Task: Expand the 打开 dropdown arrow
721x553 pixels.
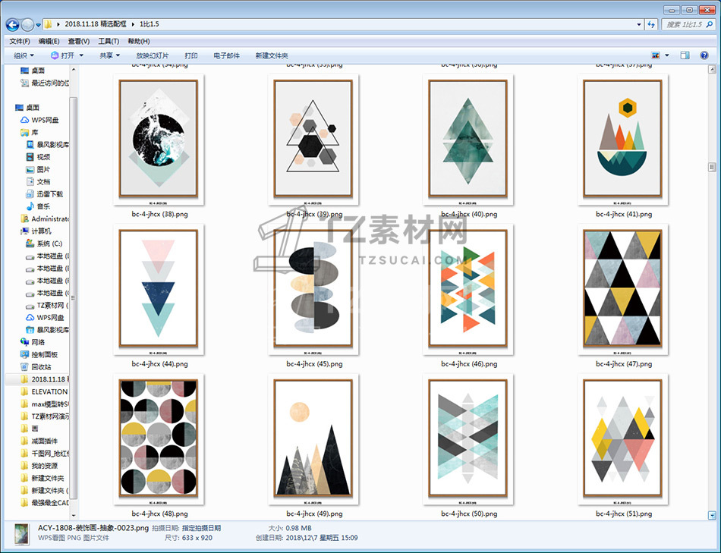Action: point(81,55)
